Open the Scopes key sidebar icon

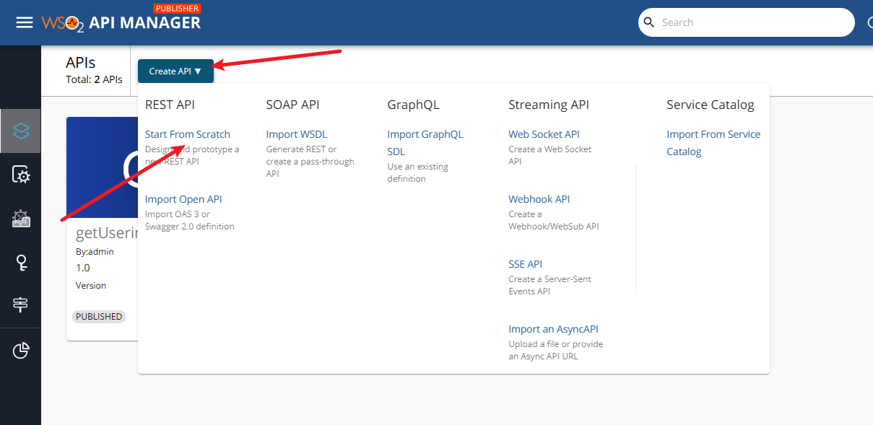point(21,263)
